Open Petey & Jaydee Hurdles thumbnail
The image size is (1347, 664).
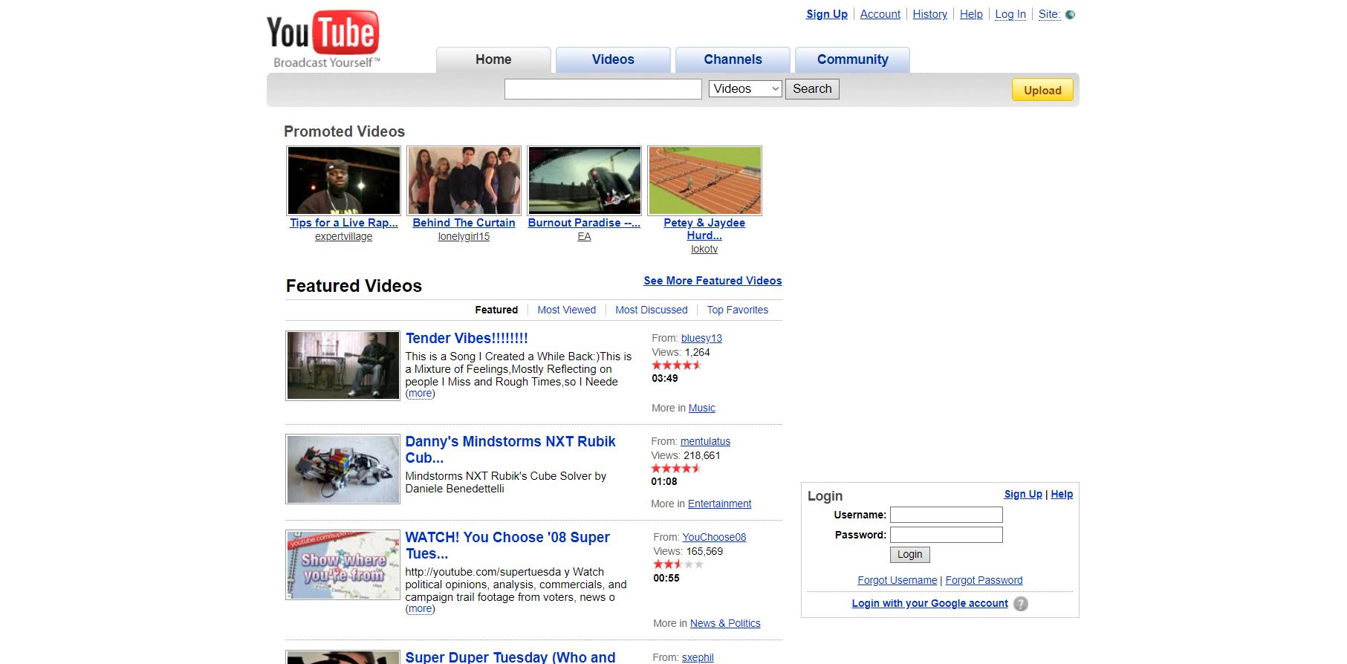pyautogui.click(x=704, y=180)
